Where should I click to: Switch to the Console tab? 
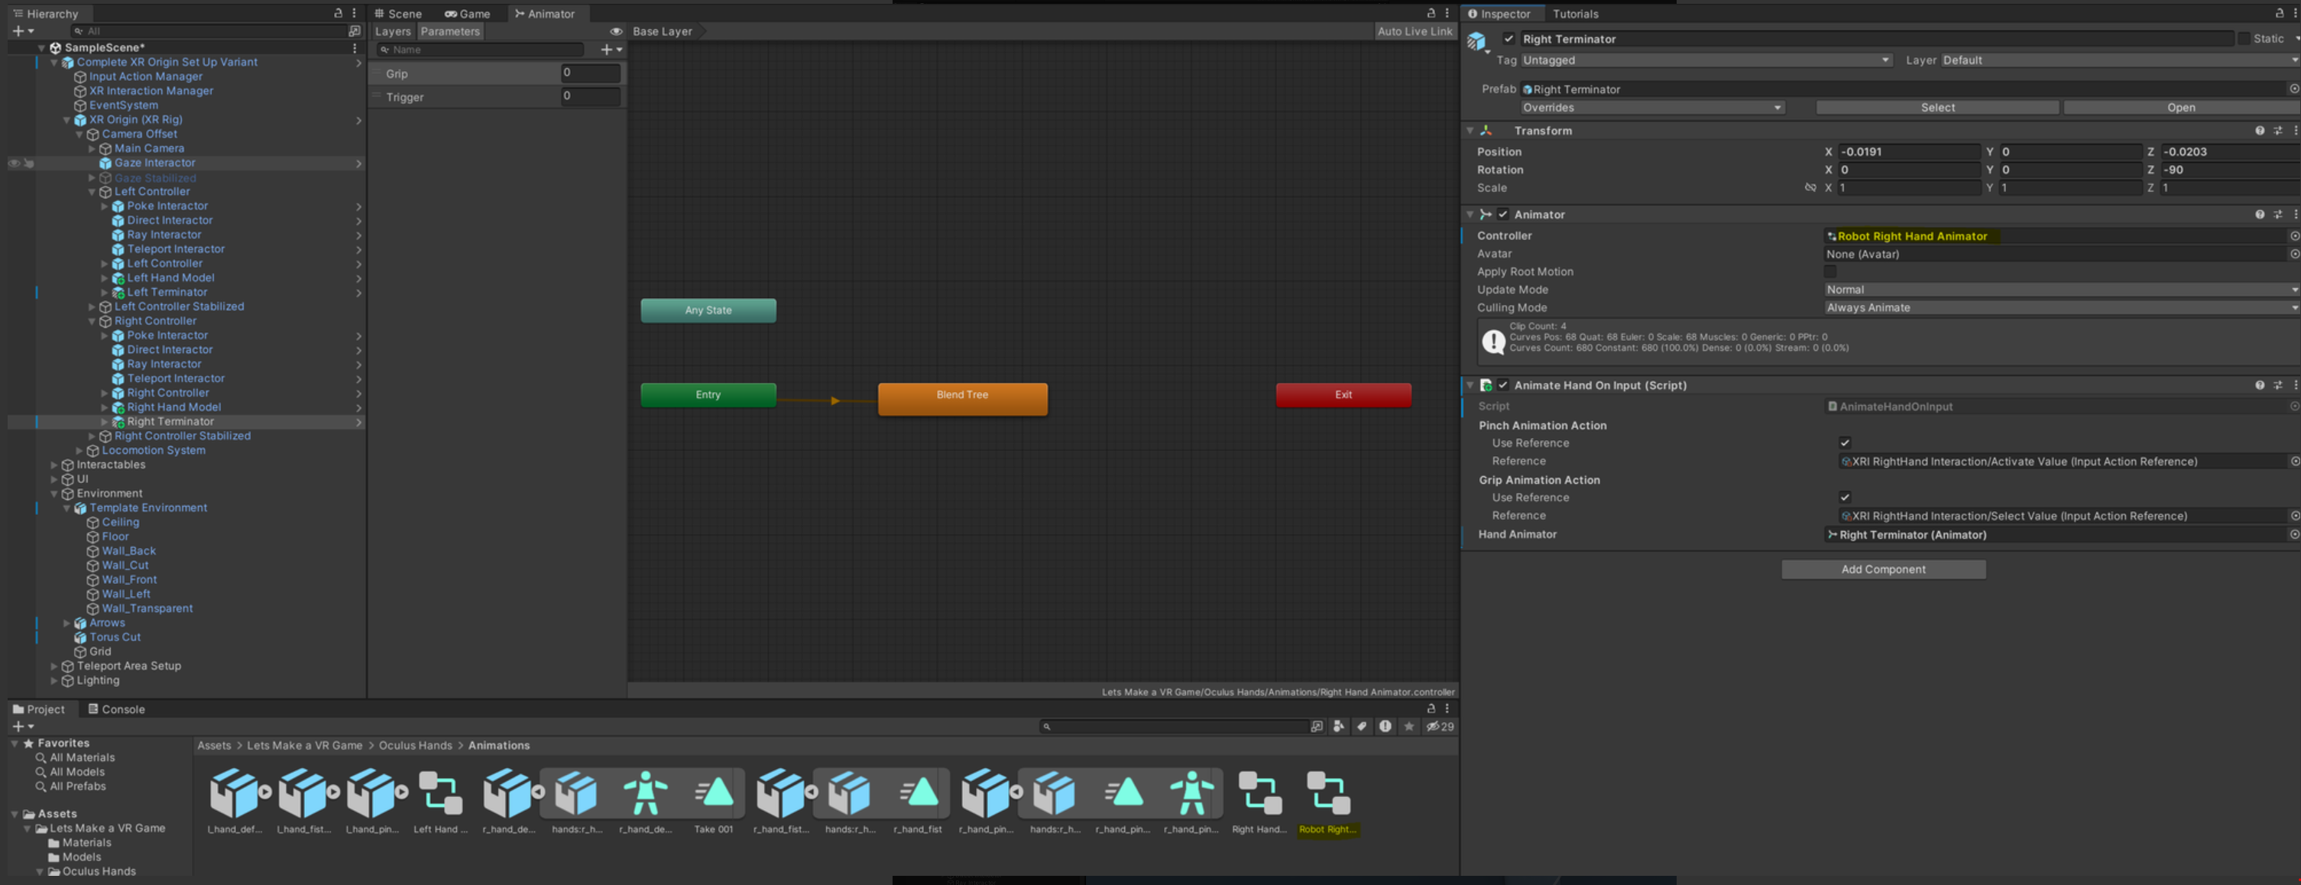click(116, 709)
